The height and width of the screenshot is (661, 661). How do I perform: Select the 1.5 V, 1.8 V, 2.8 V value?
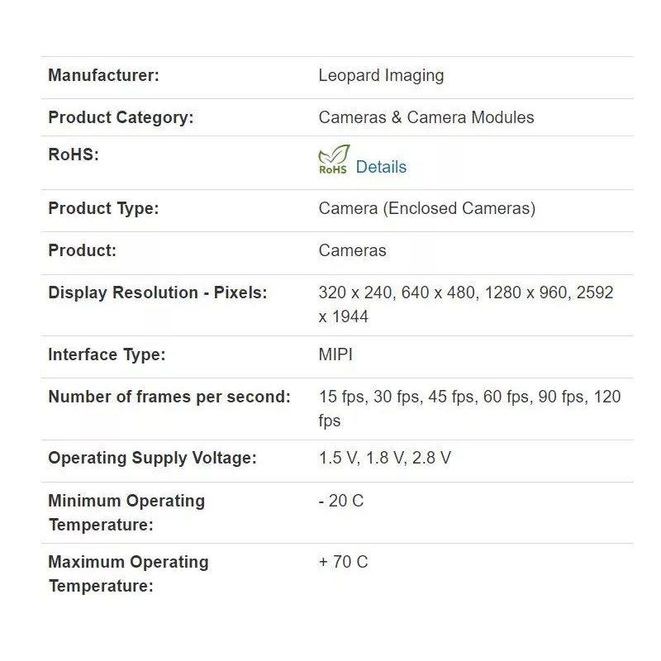[x=385, y=458]
